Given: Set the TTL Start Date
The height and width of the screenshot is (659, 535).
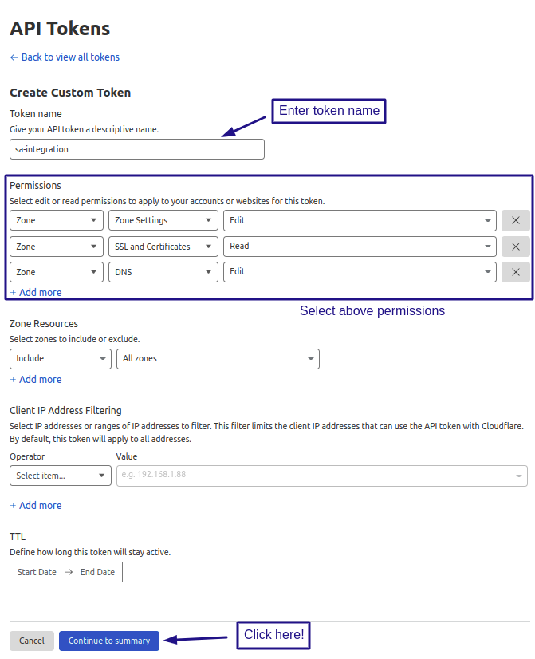Looking at the screenshot, I should pos(37,572).
